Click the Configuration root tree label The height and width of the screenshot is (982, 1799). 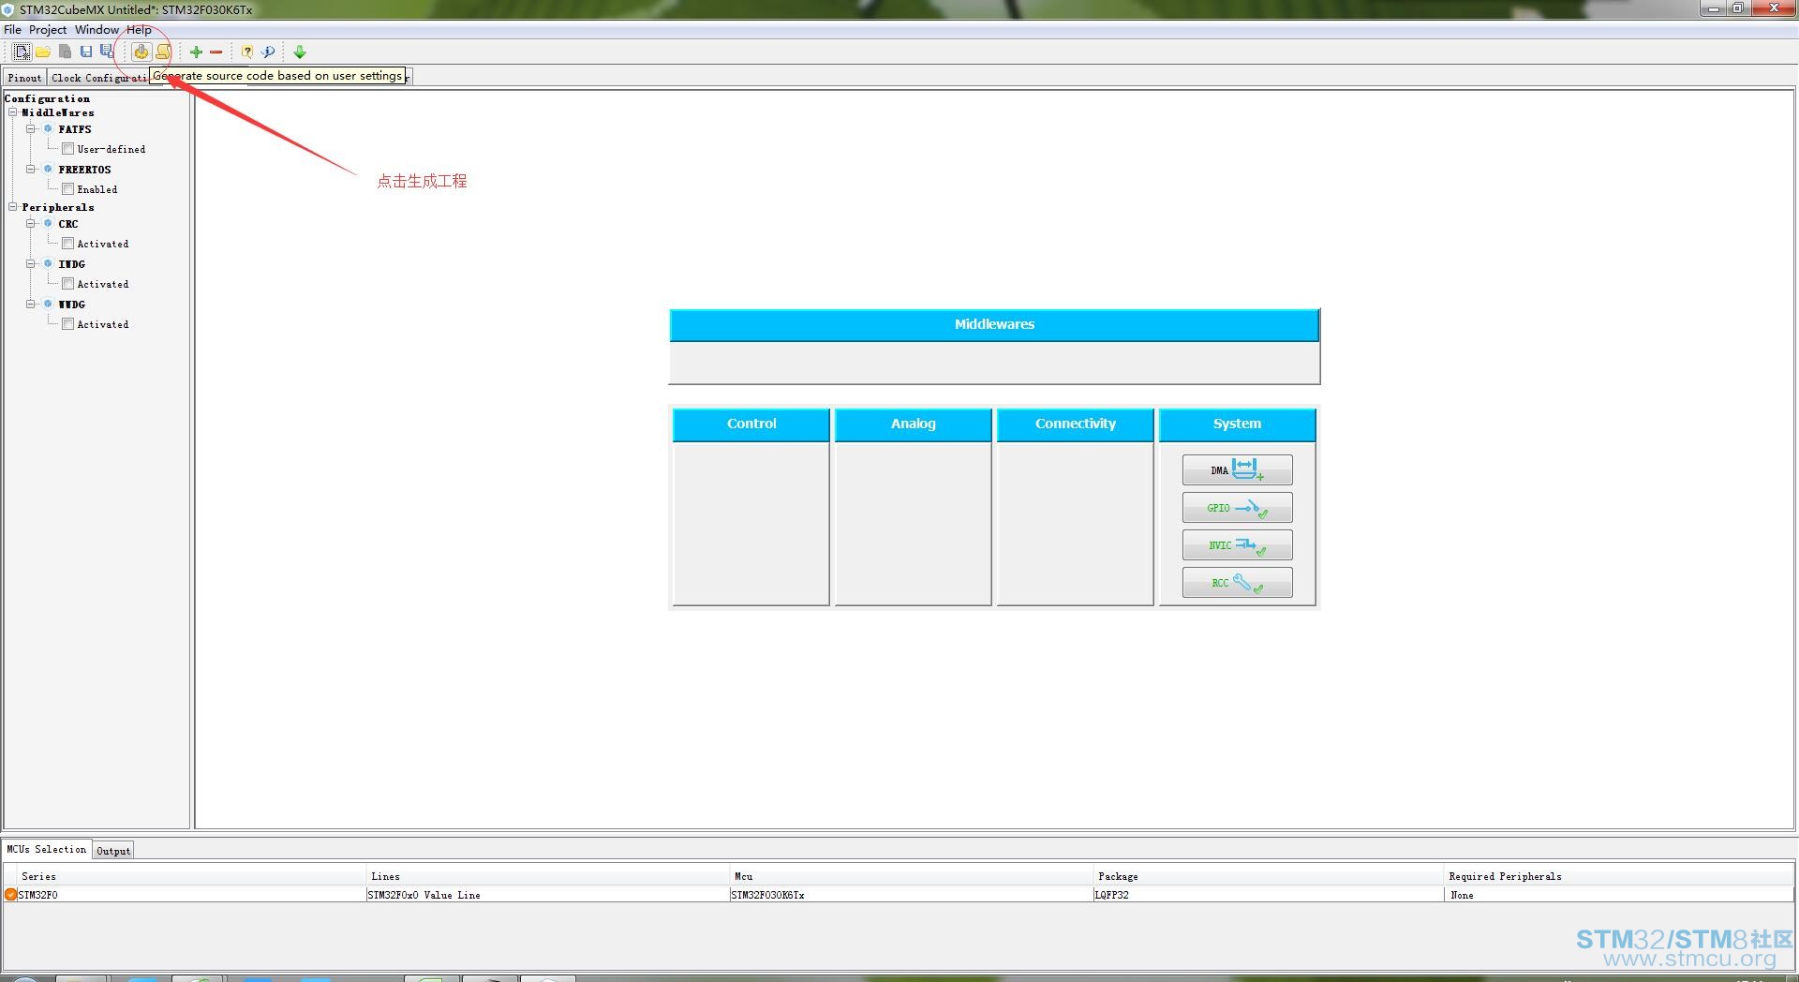(x=48, y=98)
